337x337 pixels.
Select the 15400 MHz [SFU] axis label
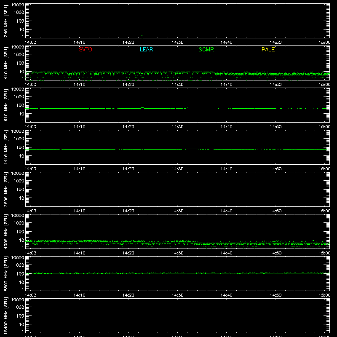pos(6,316)
